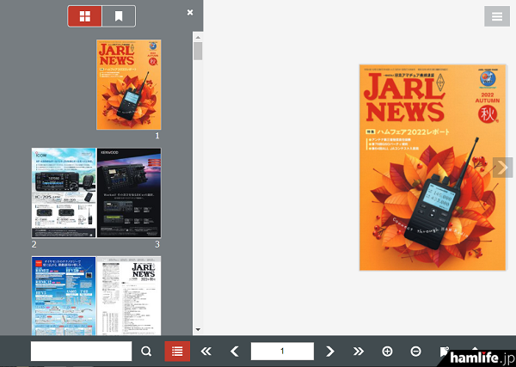Switch to the thumbnail grid view tab

tap(84, 15)
